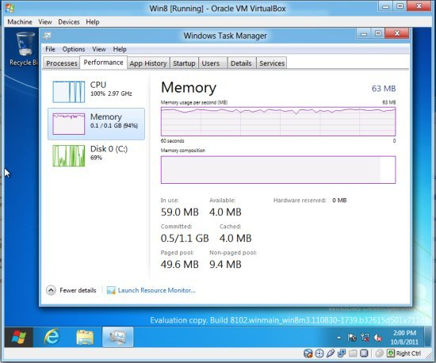The width and height of the screenshot is (436, 363).
Task: Close the Windows Task Manager window
Action: (x=397, y=33)
